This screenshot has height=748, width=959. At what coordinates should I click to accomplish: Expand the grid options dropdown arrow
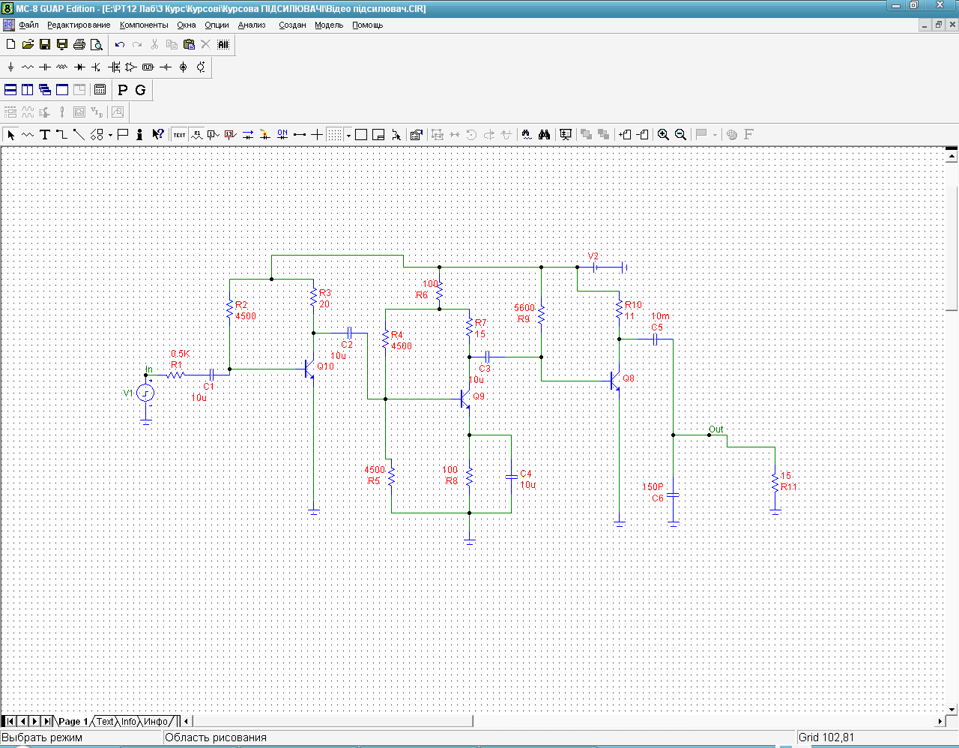[348, 136]
